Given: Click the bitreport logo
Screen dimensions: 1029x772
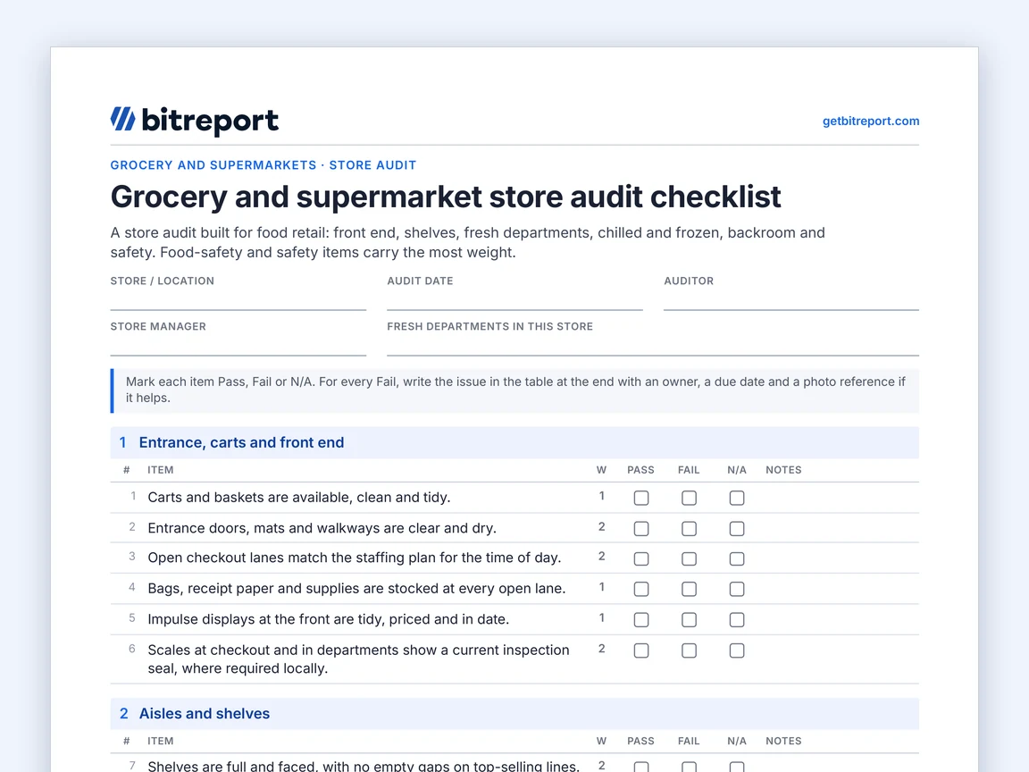Looking at the screenshot, I should 194,121.
